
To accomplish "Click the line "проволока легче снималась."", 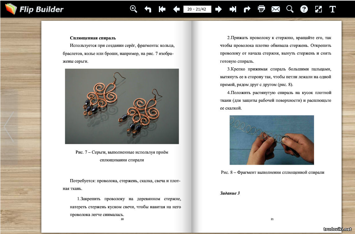I will tap(97, 214).
